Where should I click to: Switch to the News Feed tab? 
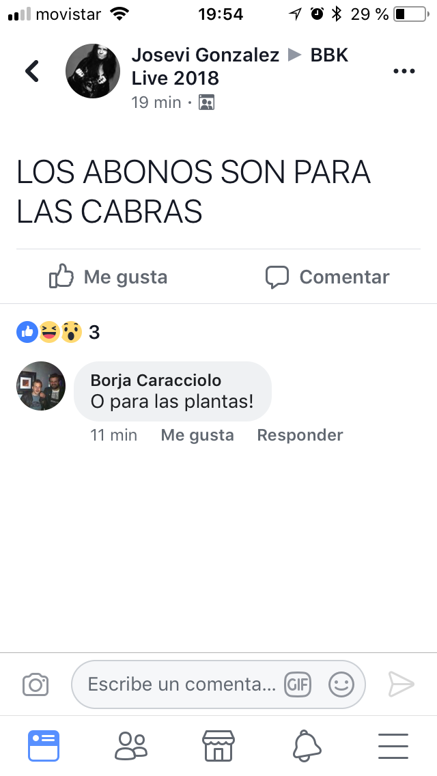44,746
